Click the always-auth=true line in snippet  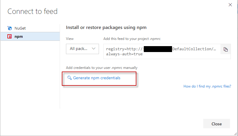tap(124, 54)
